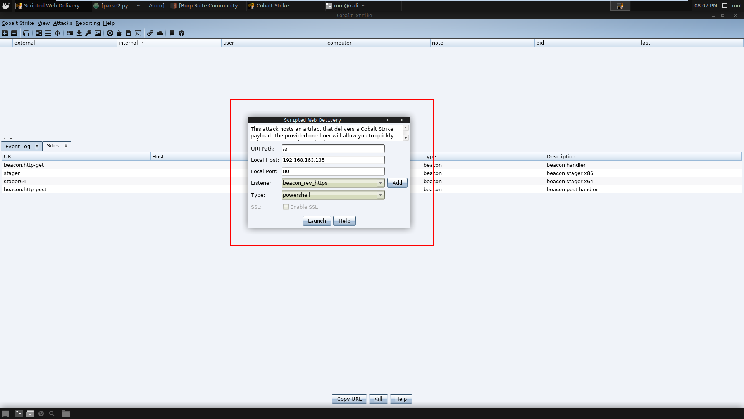Switch to session table view icon
The width and height of the screenshot is (744, 419).
[x=48, y=33]
